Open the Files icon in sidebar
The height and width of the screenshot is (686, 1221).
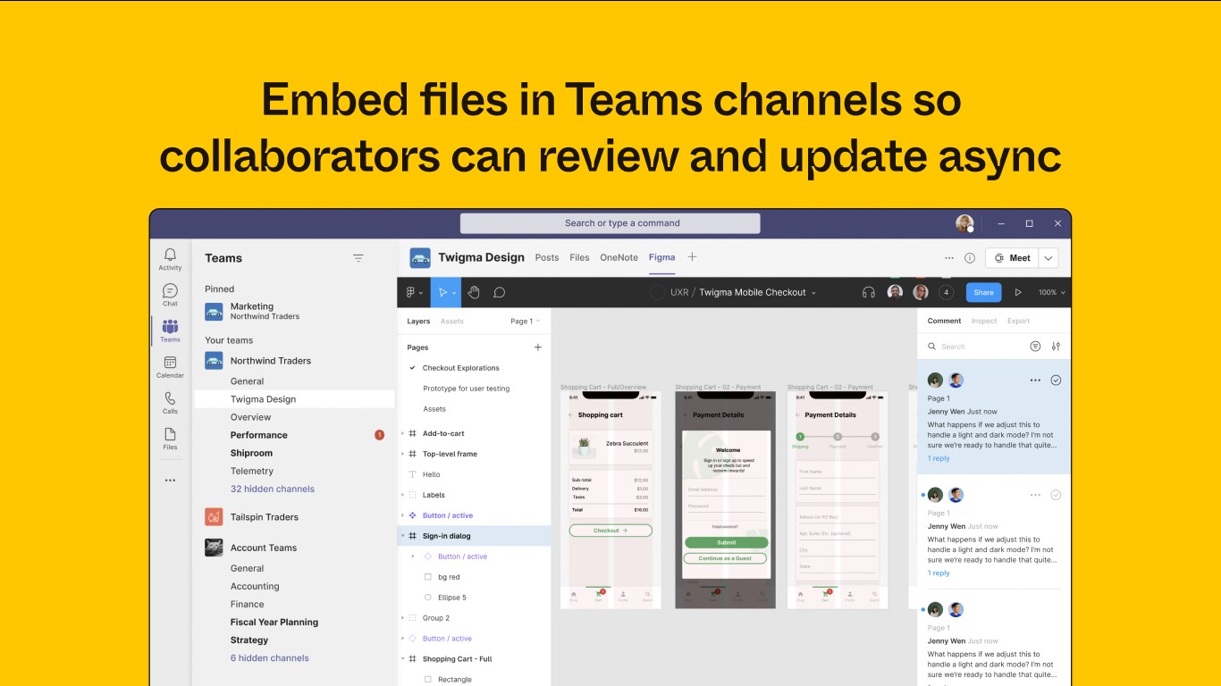(170, 434)
